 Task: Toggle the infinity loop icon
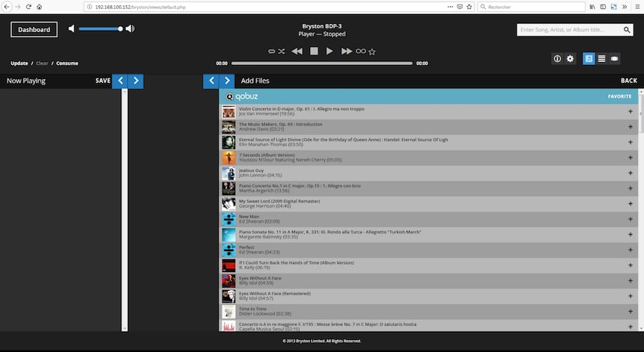(x=361, y=52)
